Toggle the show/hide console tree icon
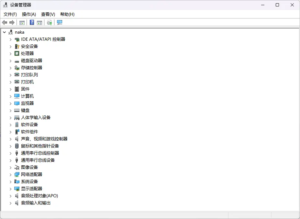The width and height of the screenshot is (300, 219). click(x=22, y=23)
